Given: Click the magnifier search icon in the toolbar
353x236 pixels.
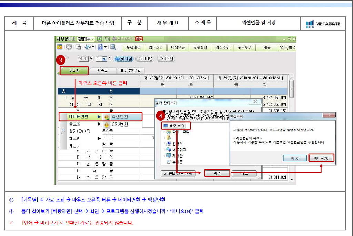Looking at the screenshot, I should 113,47.
